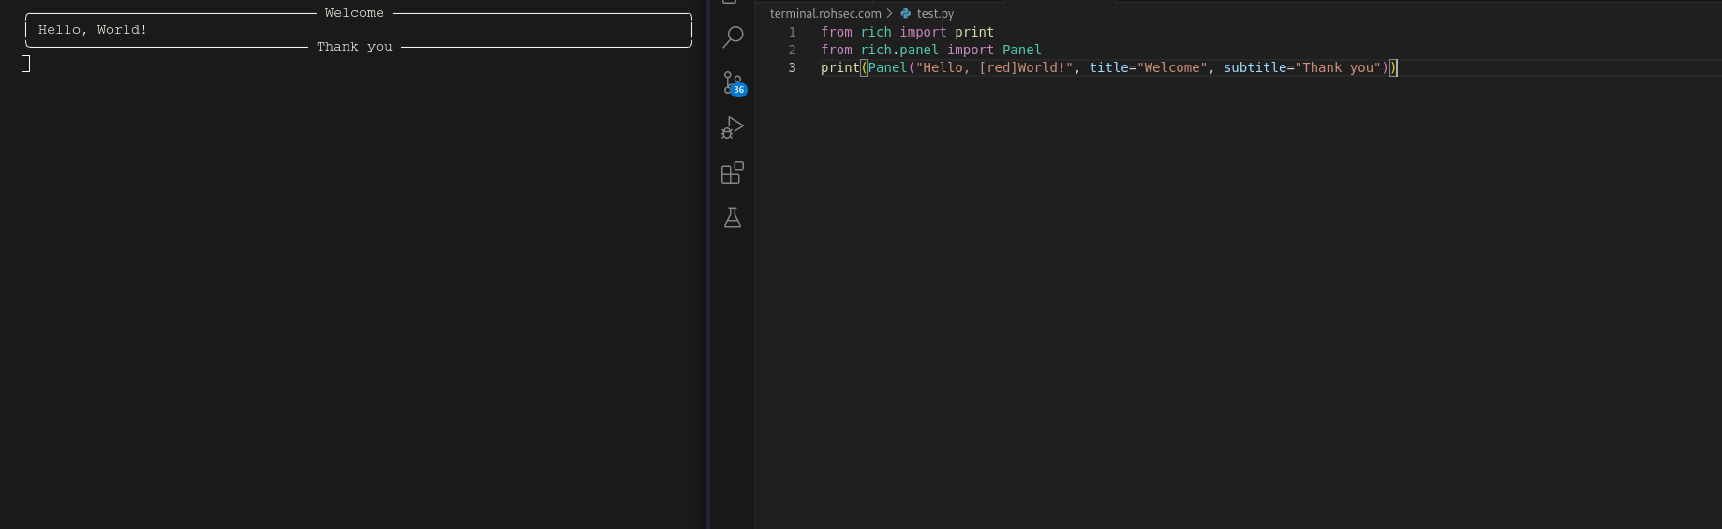Open the Run and Debug view
Screen dimensions: 1722x529
733,127
